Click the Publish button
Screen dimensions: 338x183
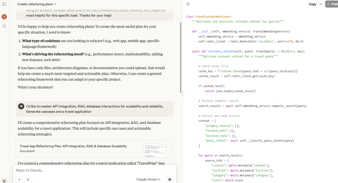pyautogui.click(x=332, y=4)
